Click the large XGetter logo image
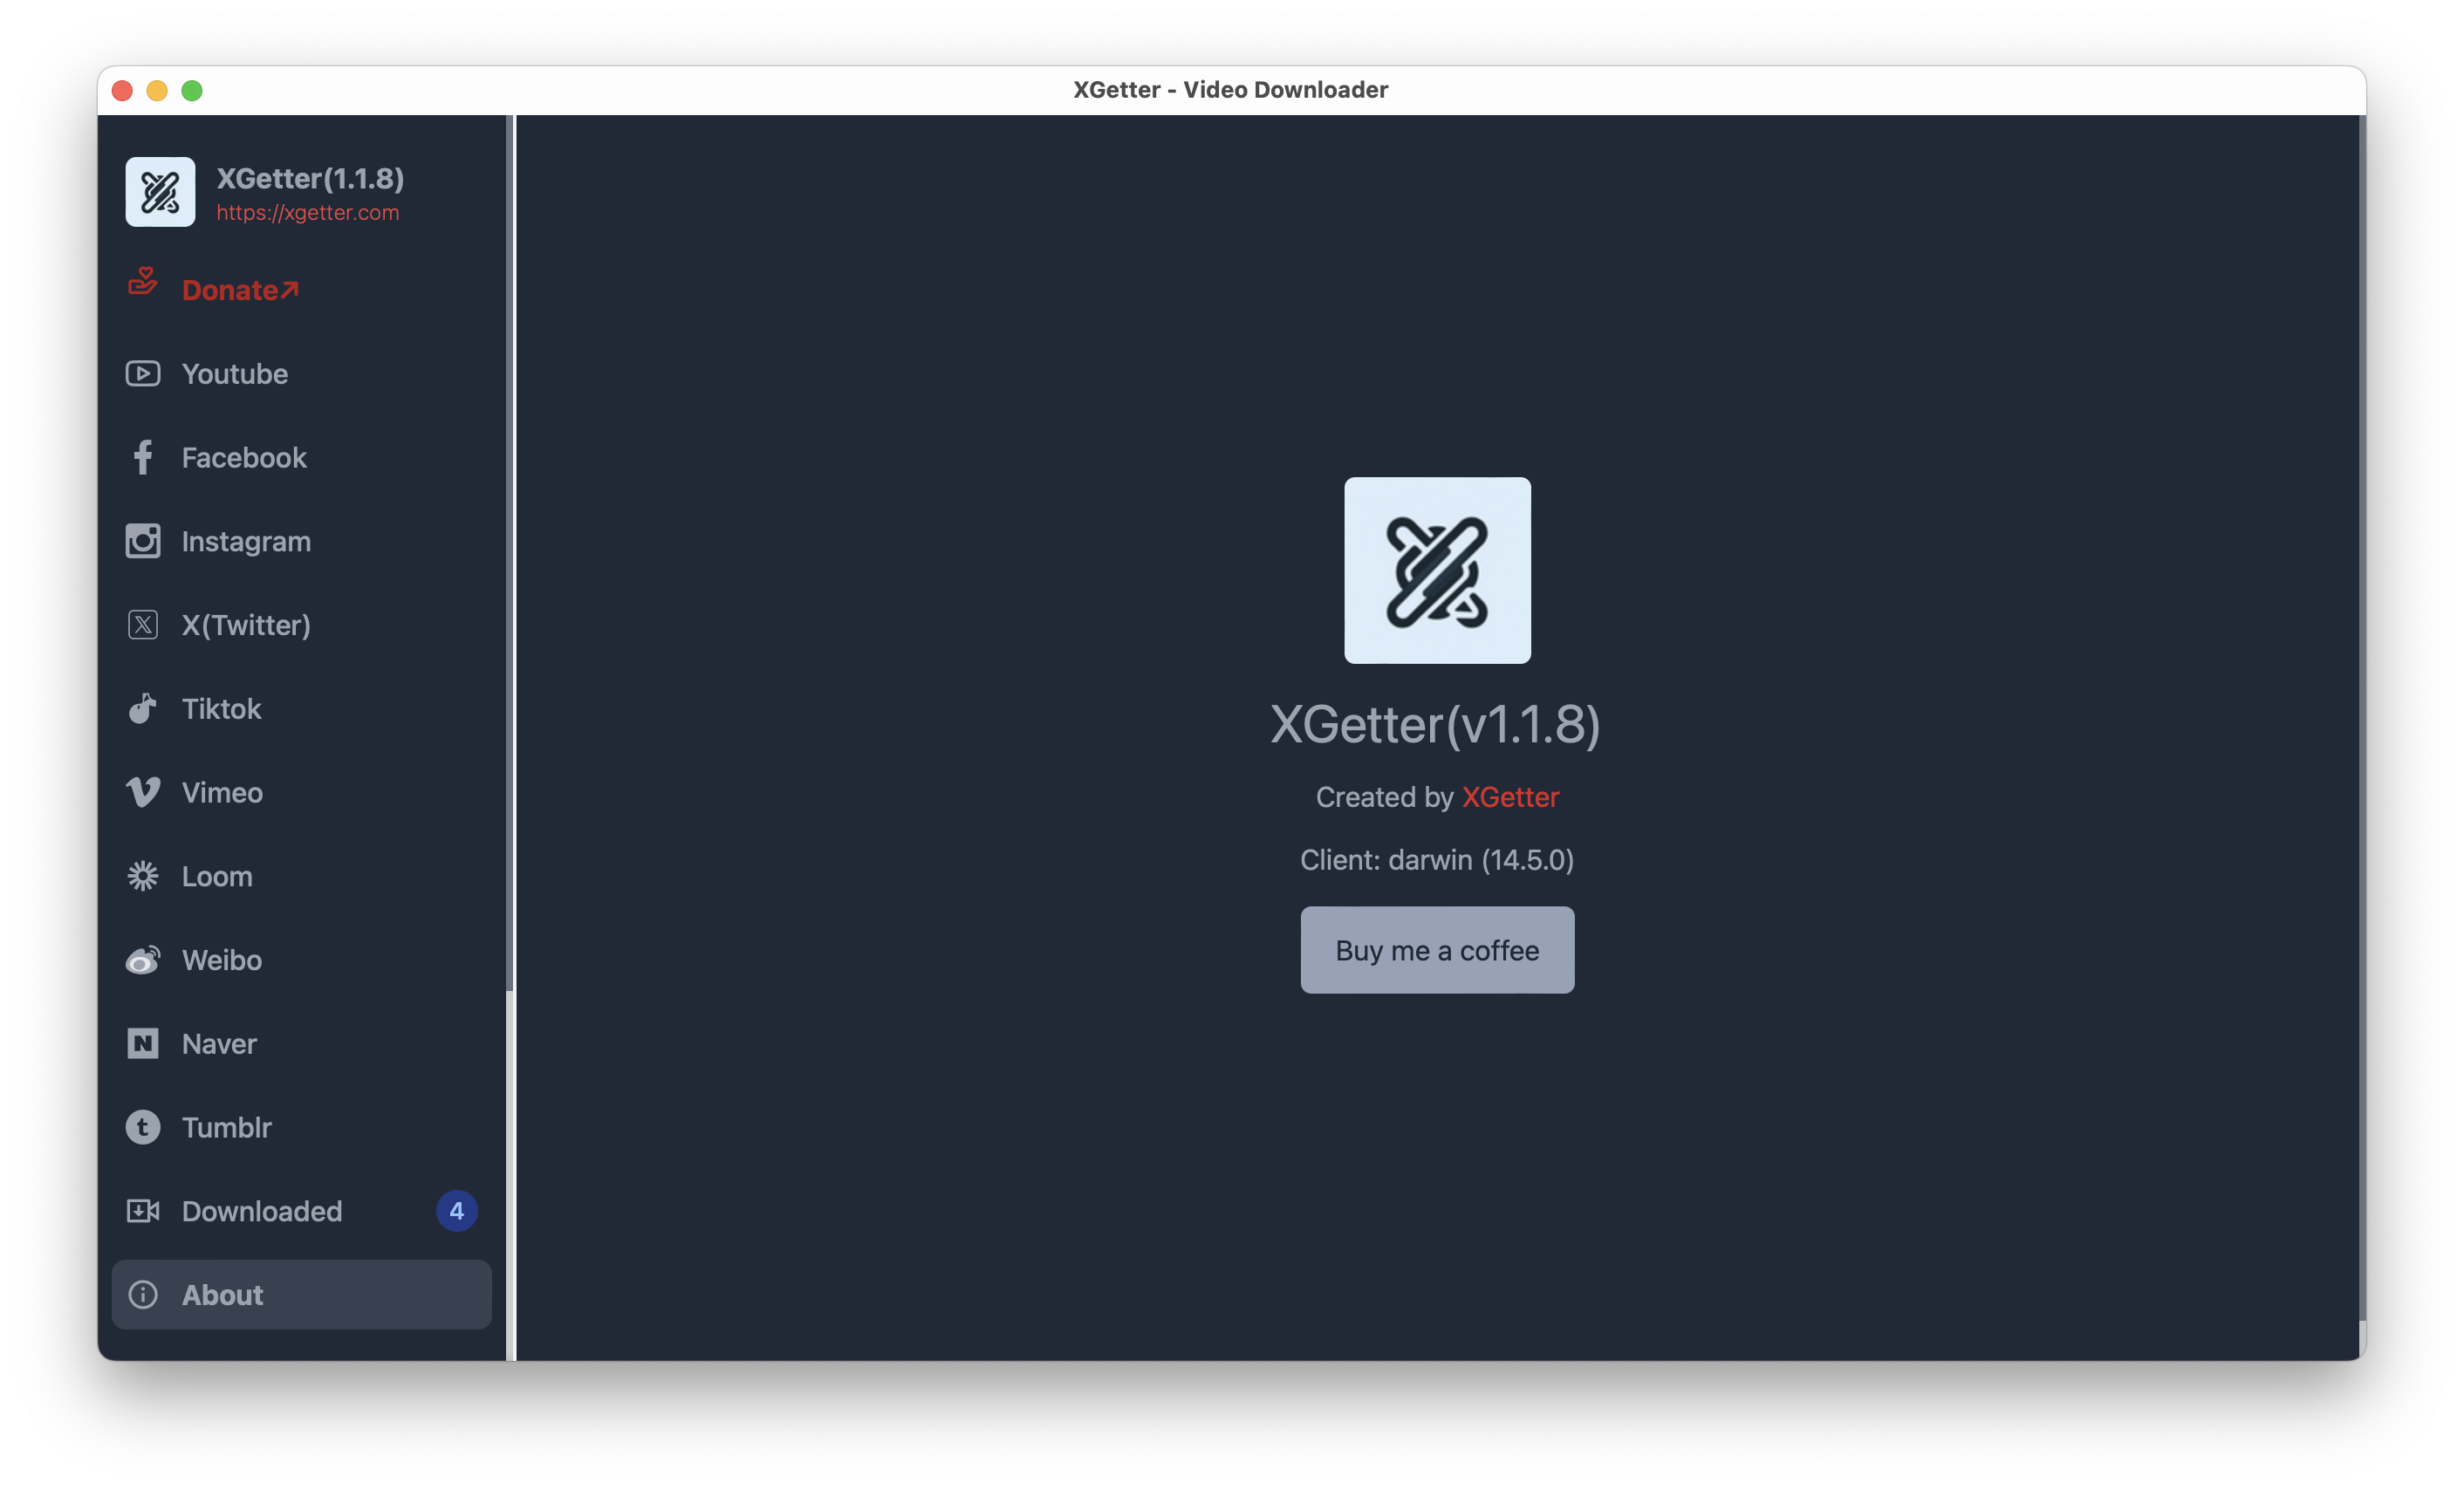2464x1490 pixels. [x=1437, y=570]
